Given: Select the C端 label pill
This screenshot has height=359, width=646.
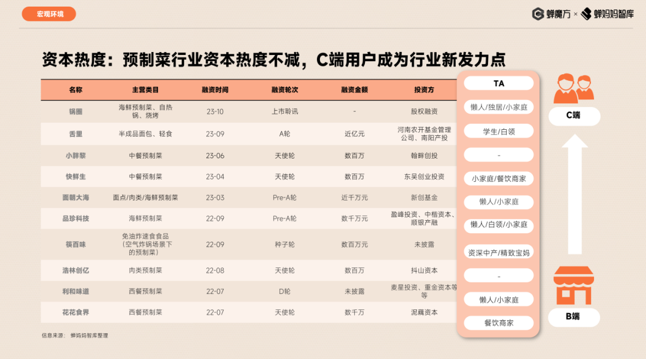Looking at the screenshot, I should pos(574,116).
